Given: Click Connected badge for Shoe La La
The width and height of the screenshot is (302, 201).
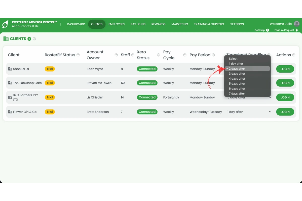Looking at the screenshot, I should tap(147, 69).
